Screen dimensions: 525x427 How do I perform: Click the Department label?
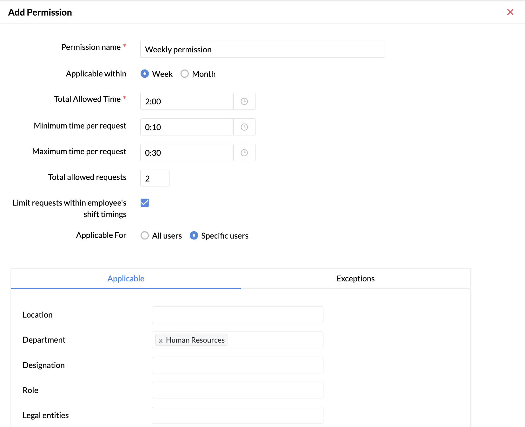point(44,340)
